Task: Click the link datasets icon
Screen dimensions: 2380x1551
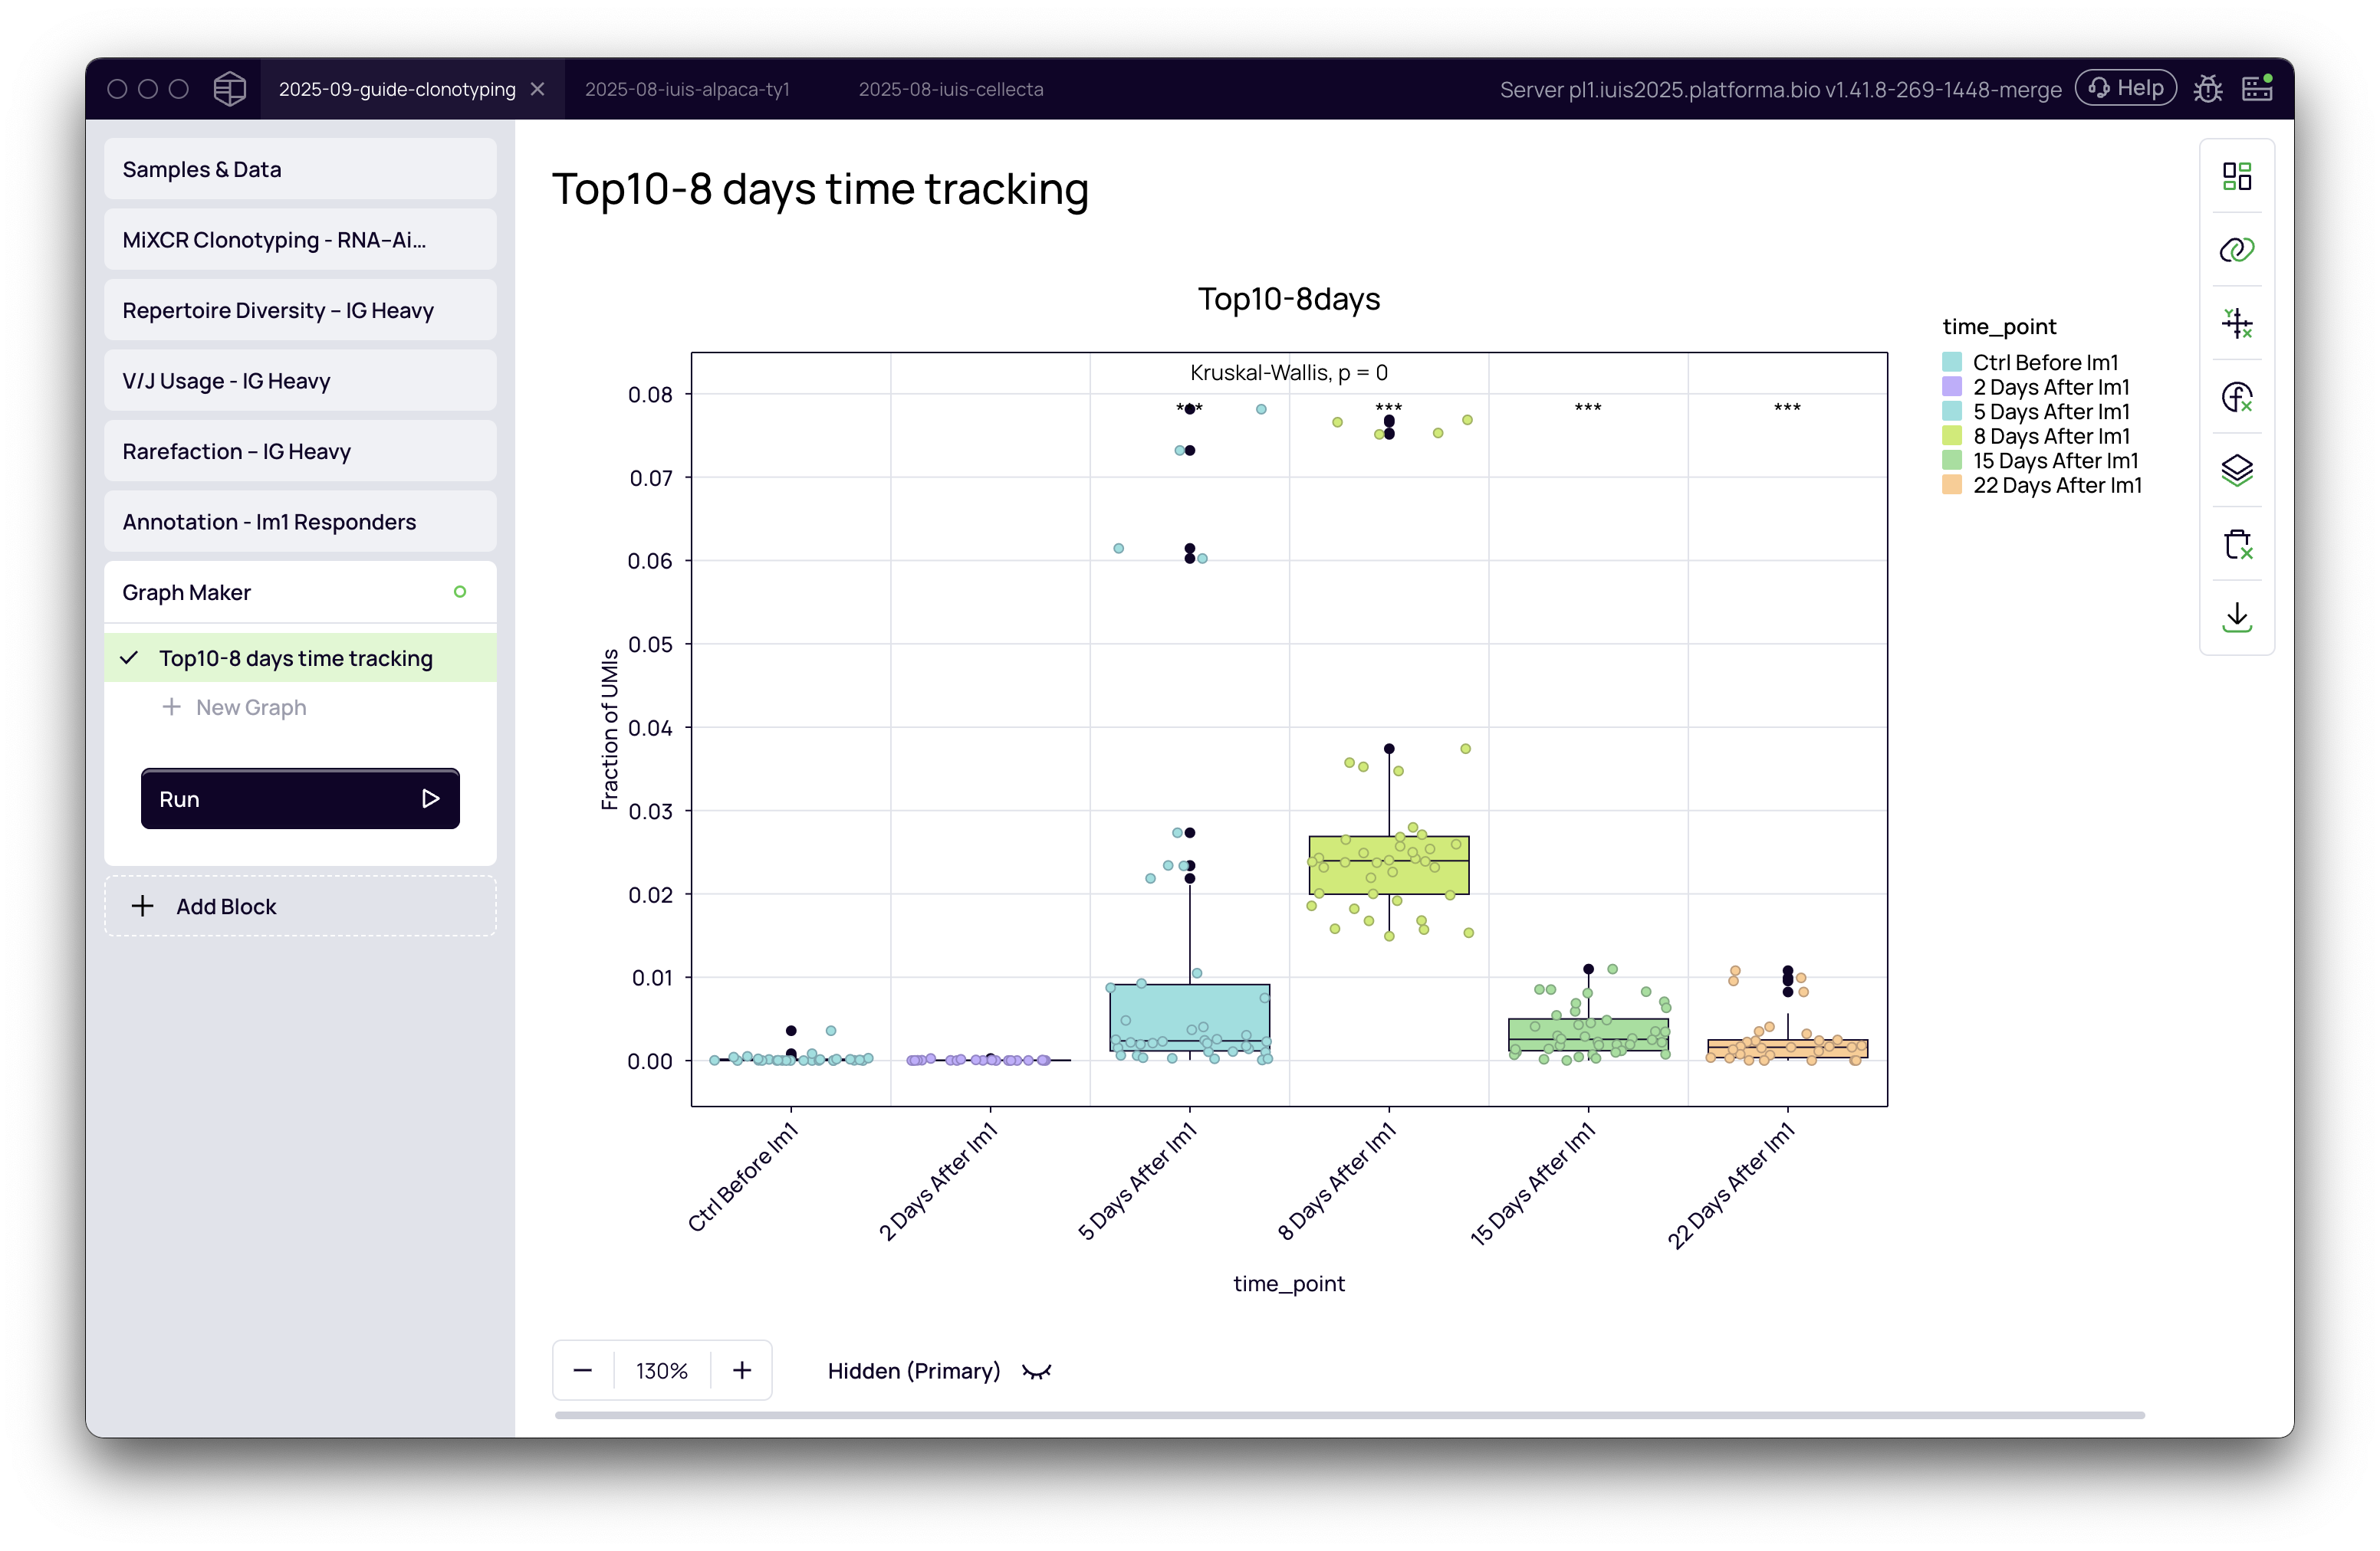Action: point(2236,250)
